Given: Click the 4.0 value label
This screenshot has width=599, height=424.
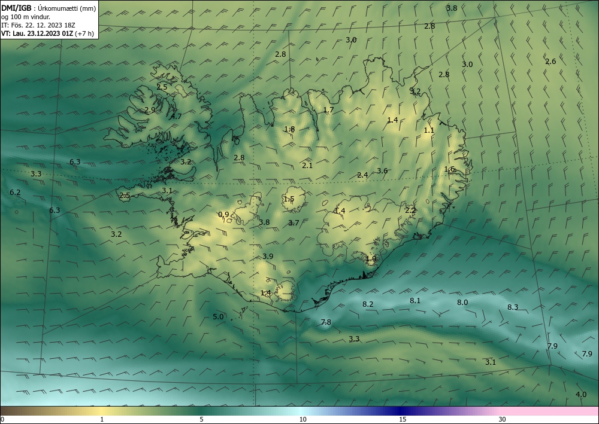Looking at the screenshot, I should pos(581,394).
